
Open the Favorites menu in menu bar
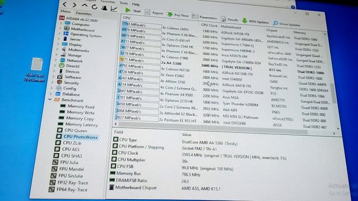(x=108, y=2)
